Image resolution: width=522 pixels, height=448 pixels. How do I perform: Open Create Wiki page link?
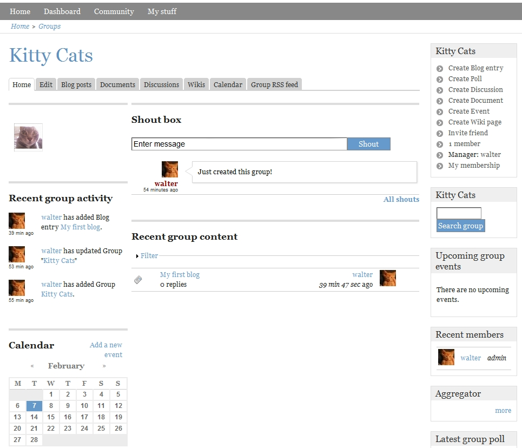tap(475, 122)
